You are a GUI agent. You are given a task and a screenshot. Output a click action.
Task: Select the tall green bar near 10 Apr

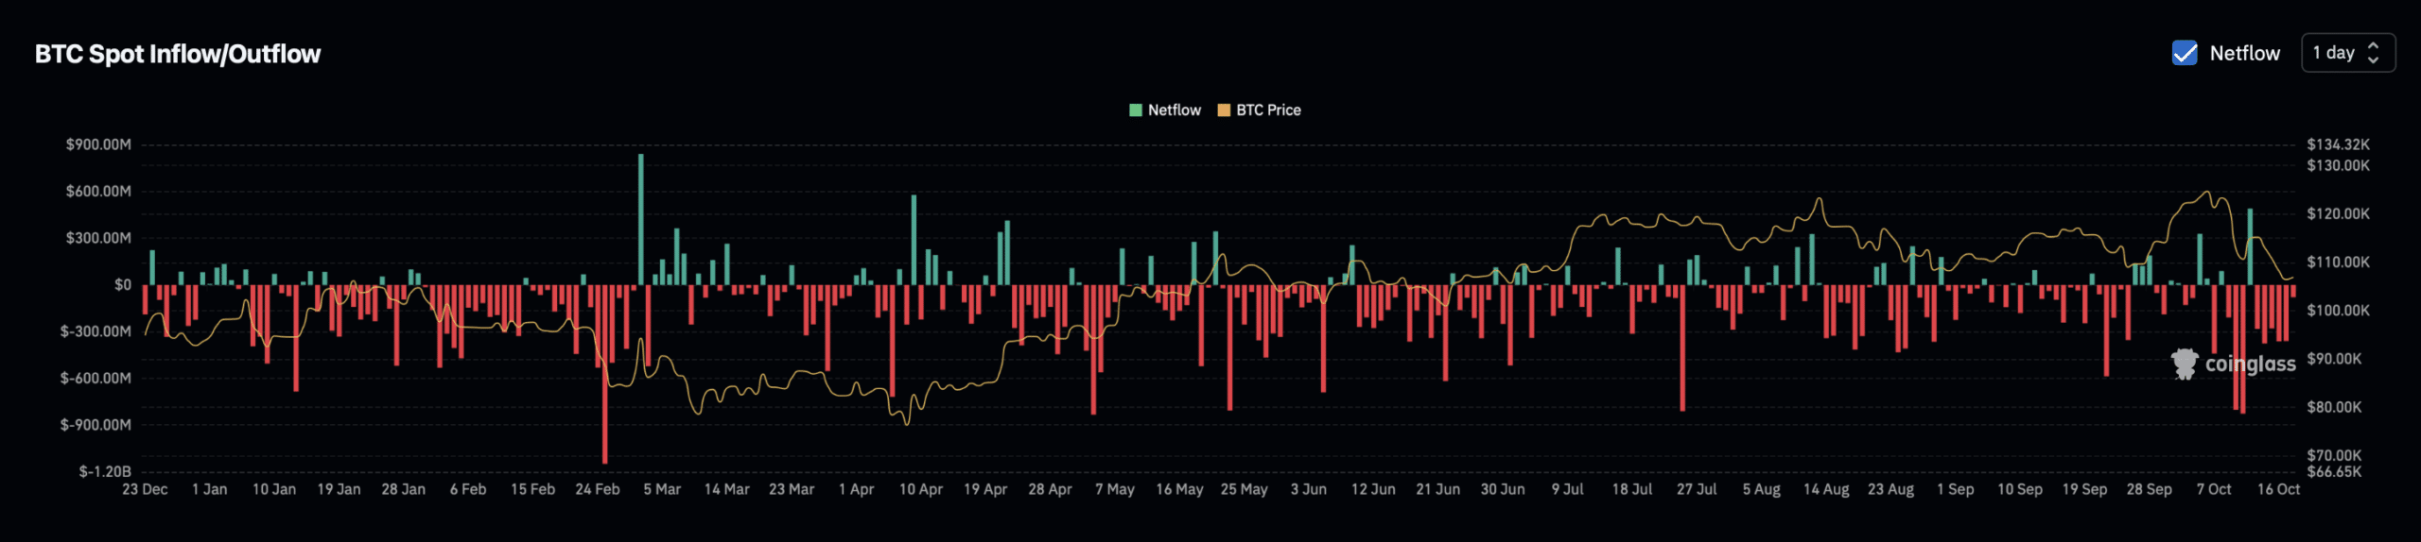[914, 240]
